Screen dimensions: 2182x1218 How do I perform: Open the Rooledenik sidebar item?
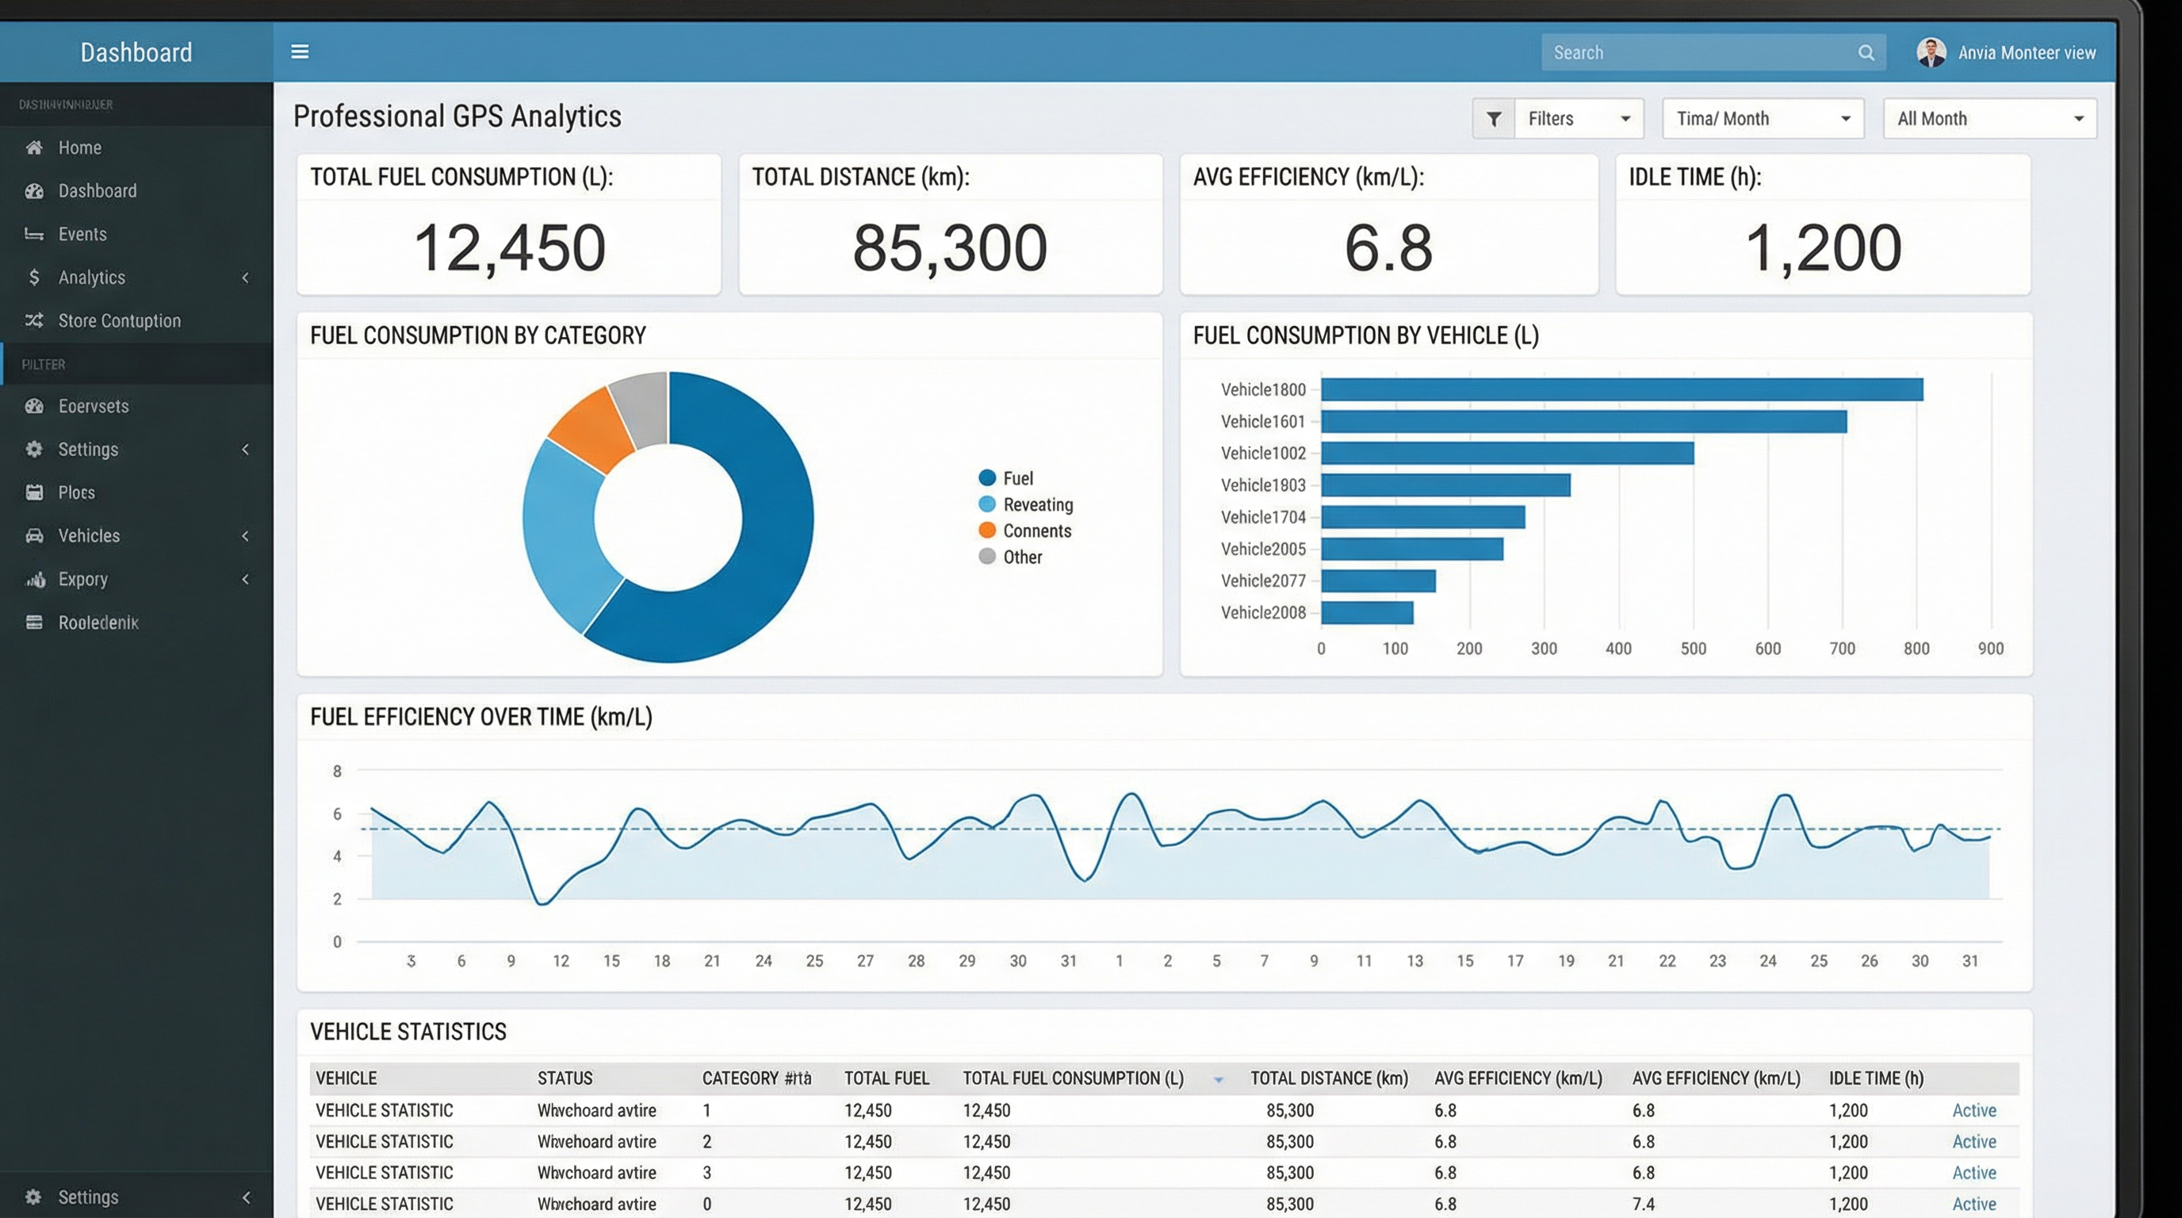pos(98,622)
